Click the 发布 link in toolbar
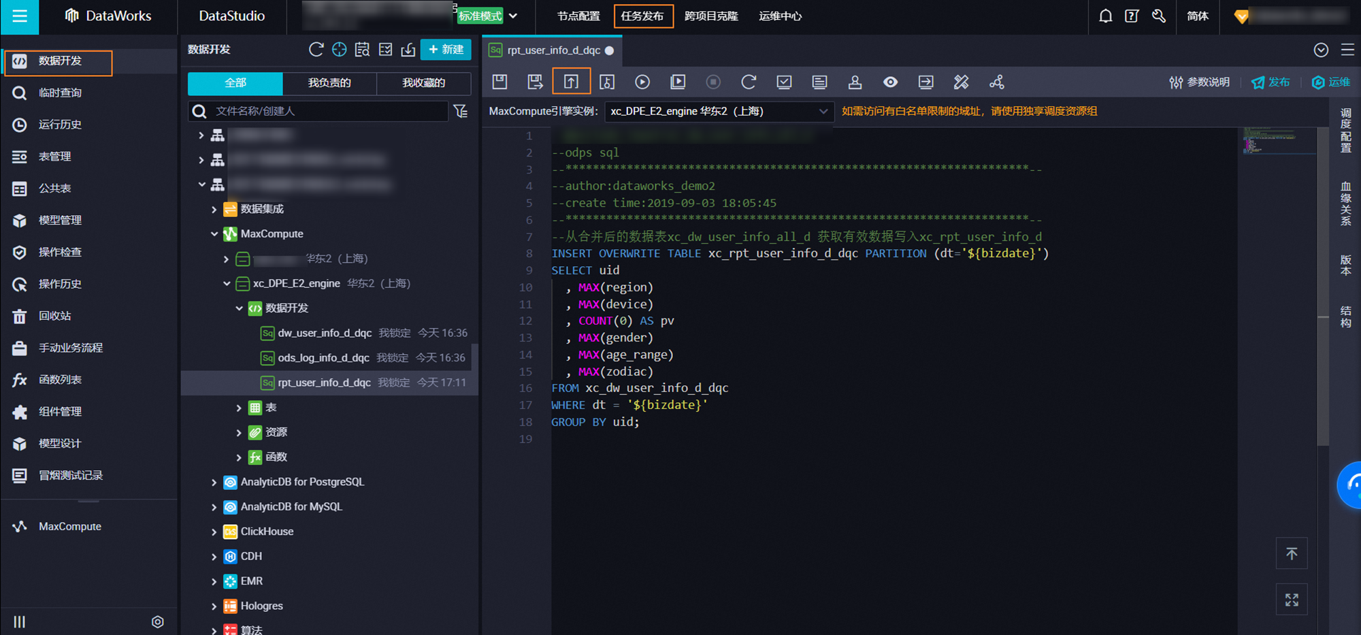 pyautogui.click(x=1270, y=82)
